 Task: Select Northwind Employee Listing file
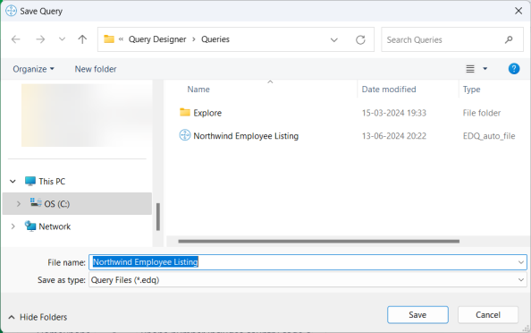pyautogui.click(x=246, y=136)
